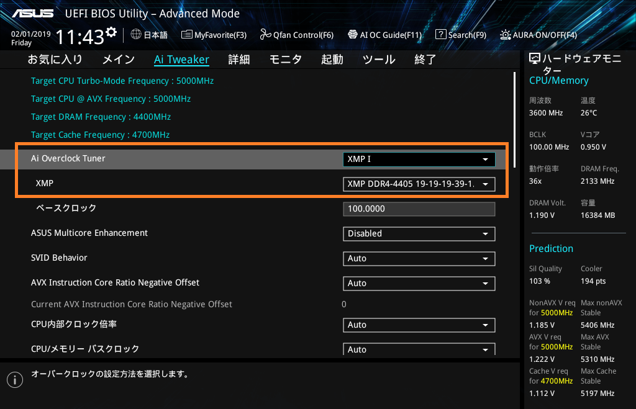This screenshot has height=409, width=636.
Task: Open the XMP profile dropdown
Action: pyautogui.click(x=419, y=184)
